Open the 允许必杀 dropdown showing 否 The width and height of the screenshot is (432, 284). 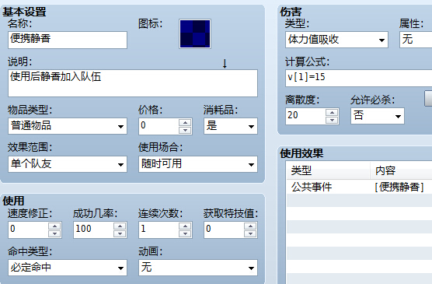378,116
